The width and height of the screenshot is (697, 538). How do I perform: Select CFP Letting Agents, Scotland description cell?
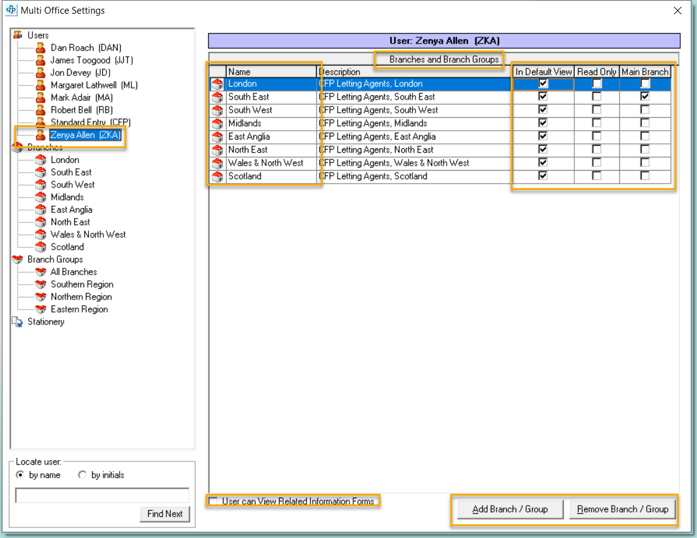(414, 176)
